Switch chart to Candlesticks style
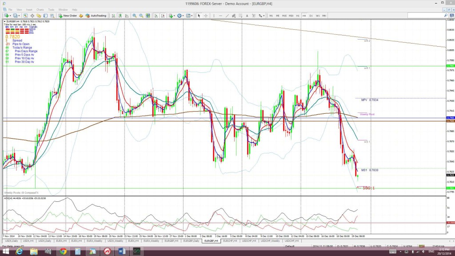 tap(120, 16)
